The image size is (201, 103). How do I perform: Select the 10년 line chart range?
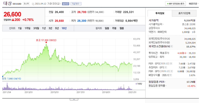(64, 28)
